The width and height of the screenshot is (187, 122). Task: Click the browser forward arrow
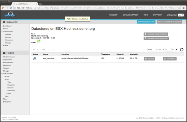pyautogui.click(x=7, y=8)
